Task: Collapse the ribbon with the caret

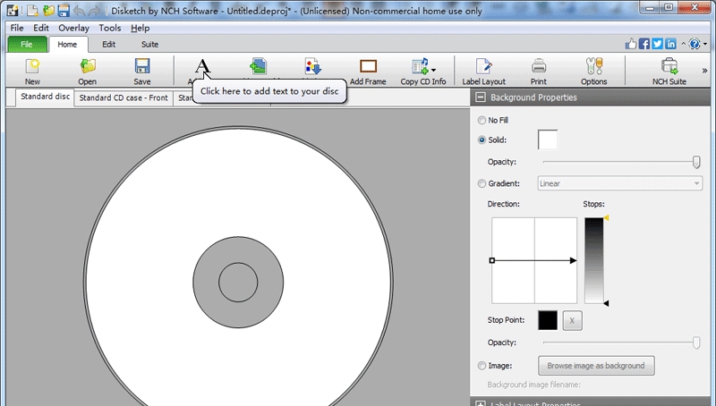Action: tap(684, 44)
